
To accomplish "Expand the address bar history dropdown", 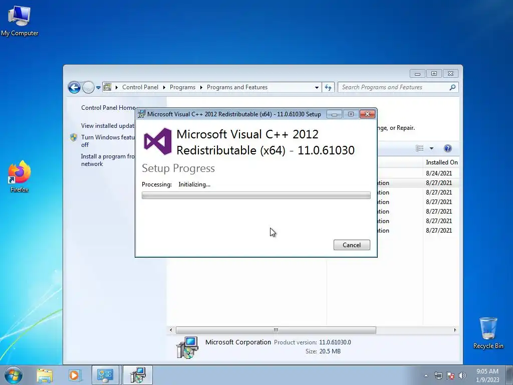I will point(317,87).
